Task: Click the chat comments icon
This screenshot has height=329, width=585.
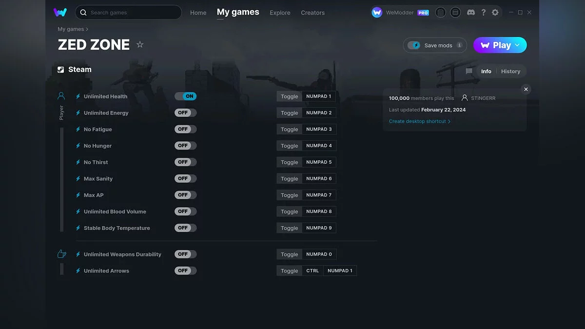Action: coord(469,71)
